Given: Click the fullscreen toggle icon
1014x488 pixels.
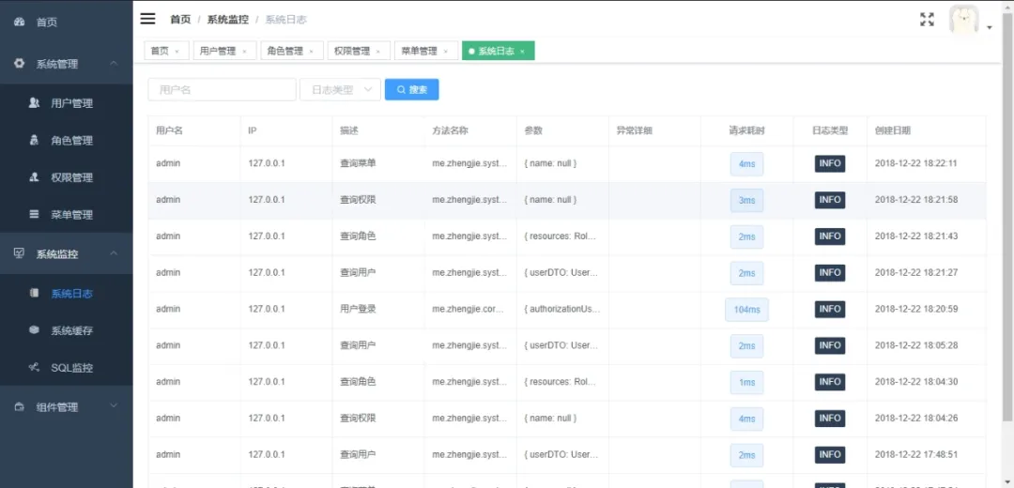Looking at the screenshot, I should click(x=927, y=20).
